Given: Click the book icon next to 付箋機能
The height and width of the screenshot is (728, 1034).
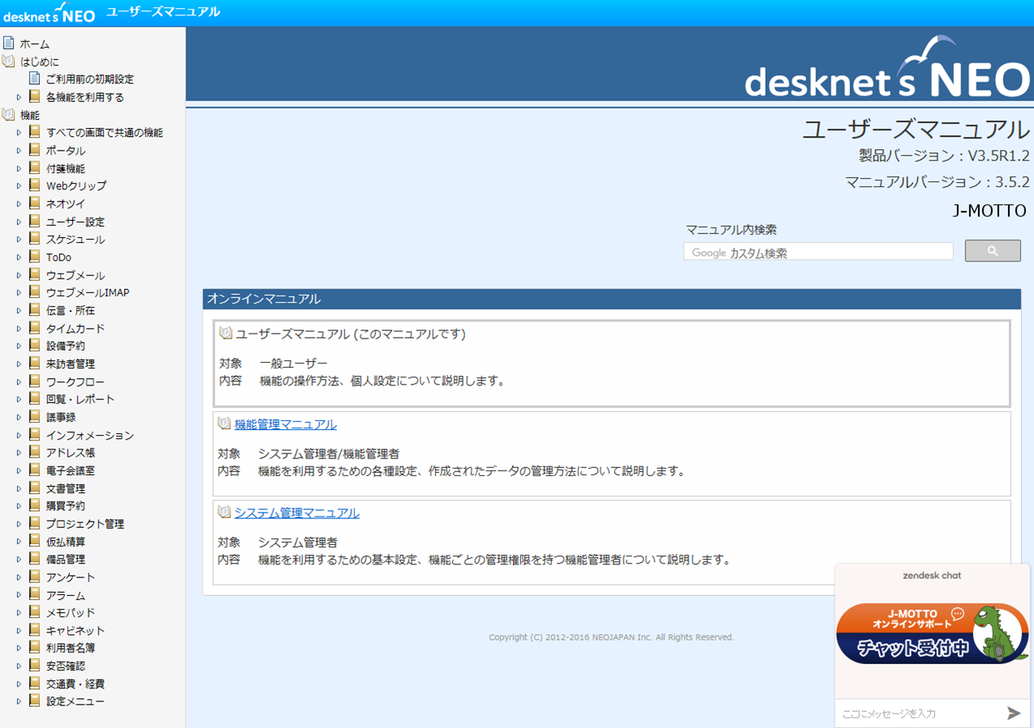Looking at the screenshot, I should coord(34,168).
